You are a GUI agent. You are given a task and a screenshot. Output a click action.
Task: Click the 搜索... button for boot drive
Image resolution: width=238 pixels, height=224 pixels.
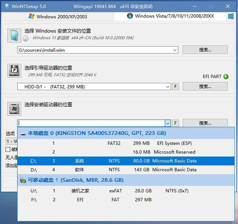(205, 86)
